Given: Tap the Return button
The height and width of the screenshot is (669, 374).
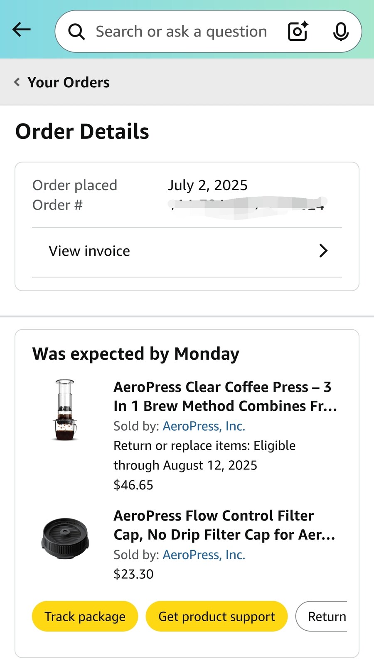Looking at the screenshot, I should [322, 616].
